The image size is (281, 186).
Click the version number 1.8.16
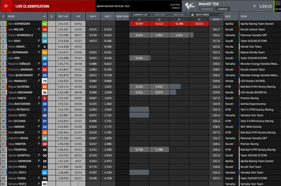(x=277, y=9)
